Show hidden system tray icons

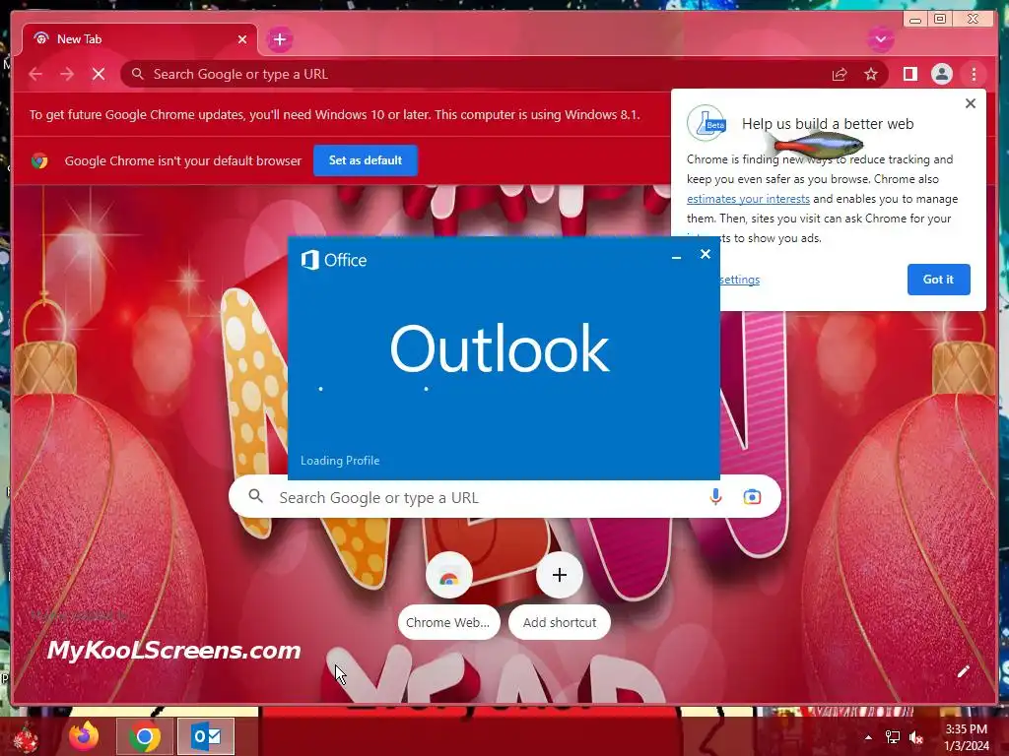pos(868,737)
